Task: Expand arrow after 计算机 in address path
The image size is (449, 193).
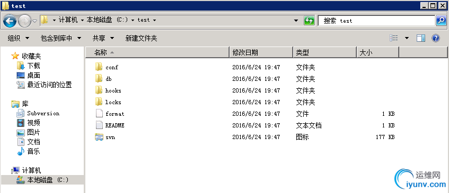Action: point(82,20)
